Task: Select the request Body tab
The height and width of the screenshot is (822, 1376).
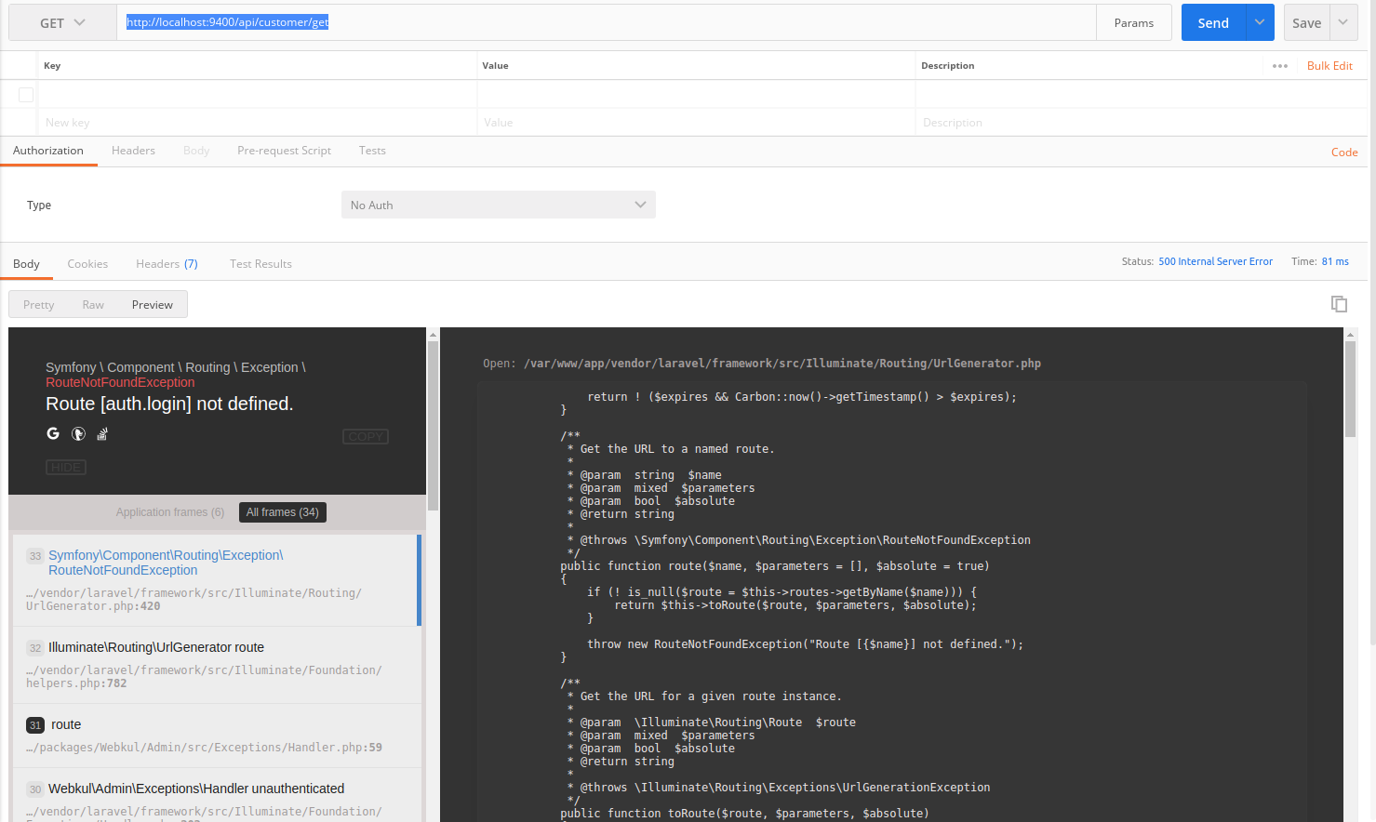Action: [196, 151]
